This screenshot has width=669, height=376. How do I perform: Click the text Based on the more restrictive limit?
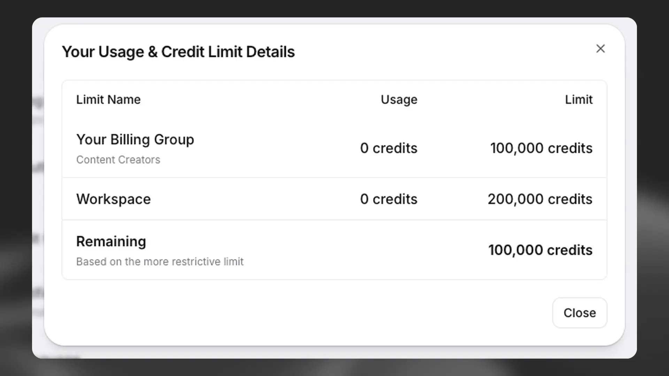pyautogui.click(x=160, y=261)
